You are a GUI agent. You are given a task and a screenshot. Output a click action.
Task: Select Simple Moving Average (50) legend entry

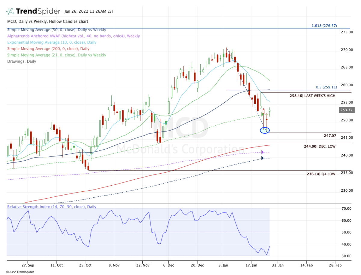click(57, 30)
